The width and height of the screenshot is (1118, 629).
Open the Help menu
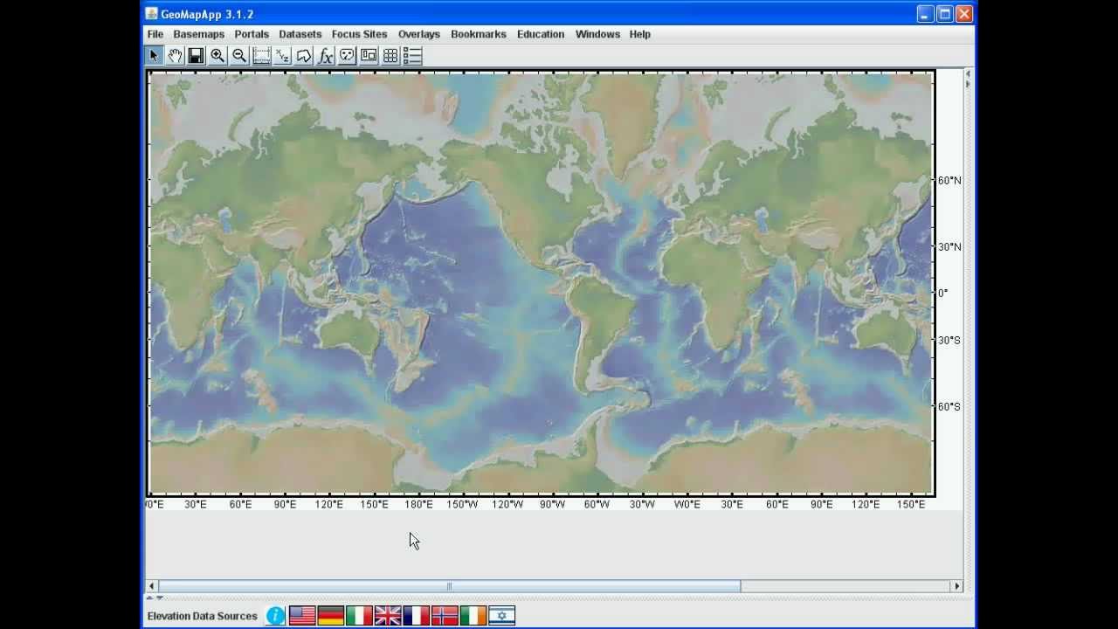[640, 34]
